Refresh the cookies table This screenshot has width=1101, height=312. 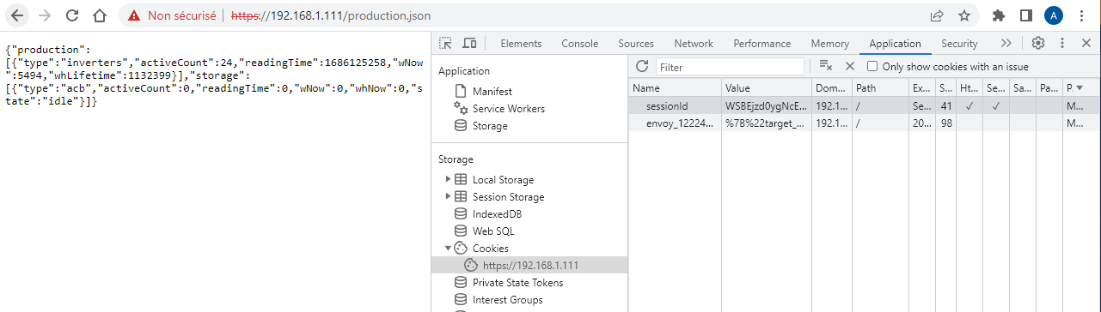tap(641, 66)
